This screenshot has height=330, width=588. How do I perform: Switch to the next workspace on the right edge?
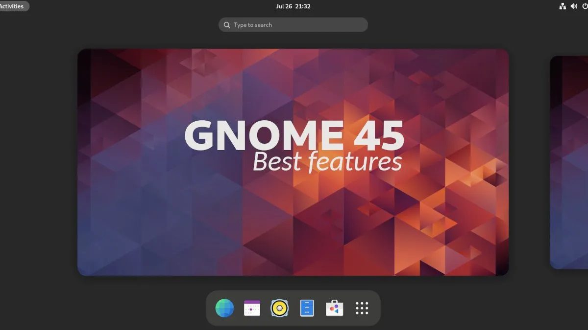(569, 162)
